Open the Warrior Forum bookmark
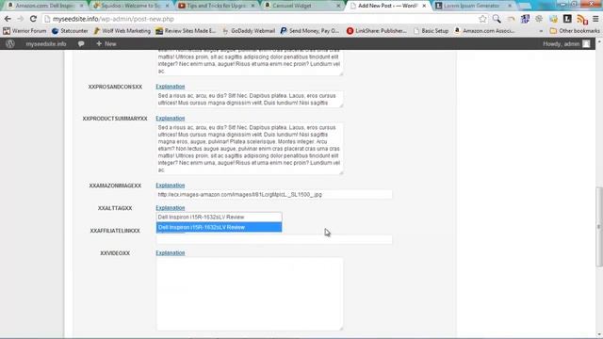 click(24, 31)
